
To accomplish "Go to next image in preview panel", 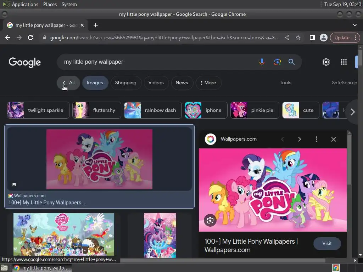I will click(299, 139).
